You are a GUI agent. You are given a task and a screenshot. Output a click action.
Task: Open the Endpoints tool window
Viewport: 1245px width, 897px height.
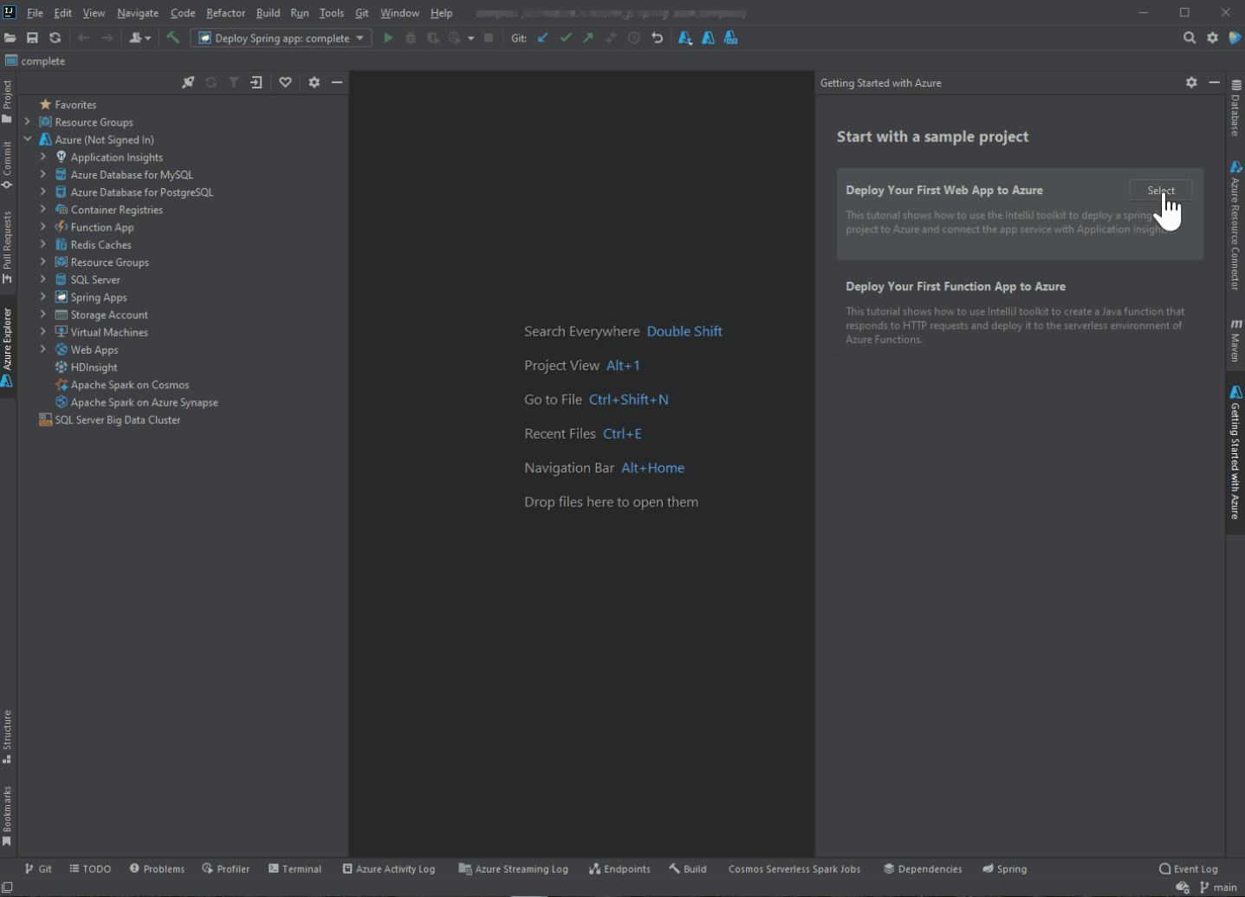(619, 868)
